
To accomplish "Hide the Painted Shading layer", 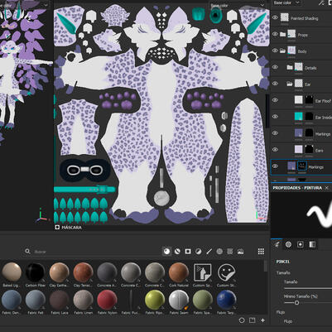I will click(x=275, y=18).
